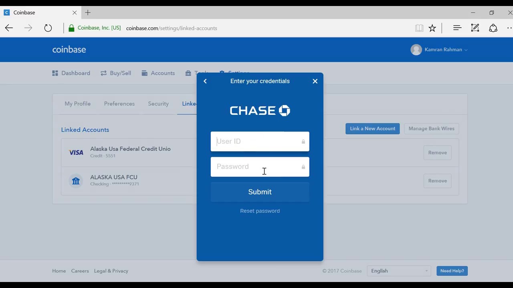Open Legal & Privacy footer link
This screenshot has height=288, width=513.
(x=111, y=271)
